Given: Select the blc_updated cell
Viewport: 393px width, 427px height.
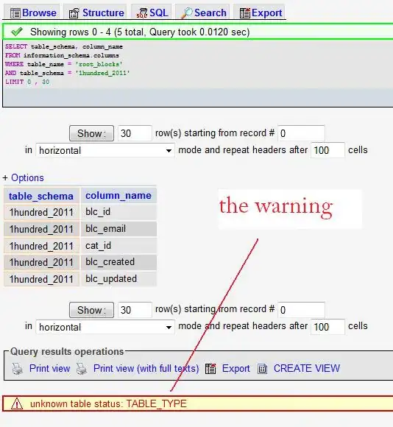Looking at the screenshot, I should [x=118, y=279].
